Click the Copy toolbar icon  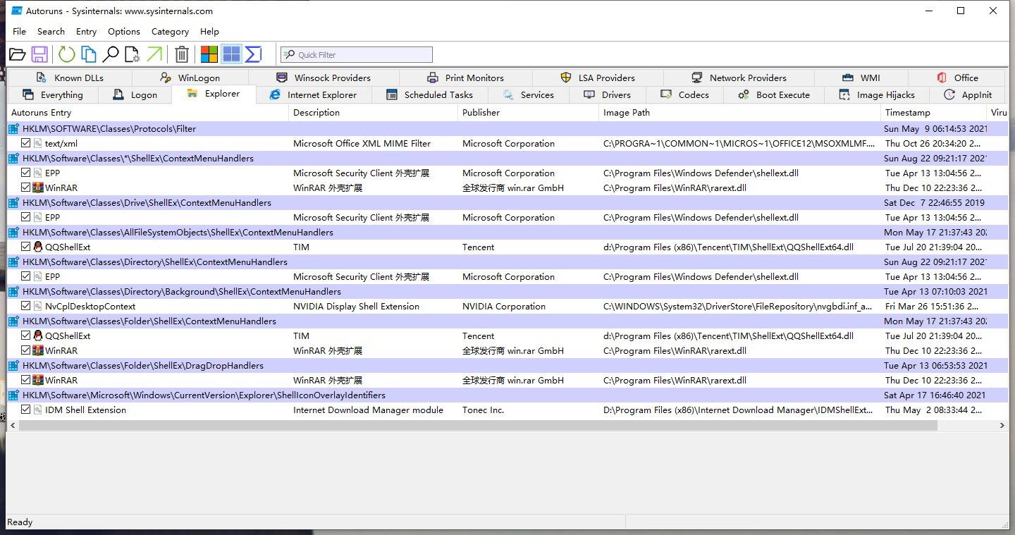(88, 54)
